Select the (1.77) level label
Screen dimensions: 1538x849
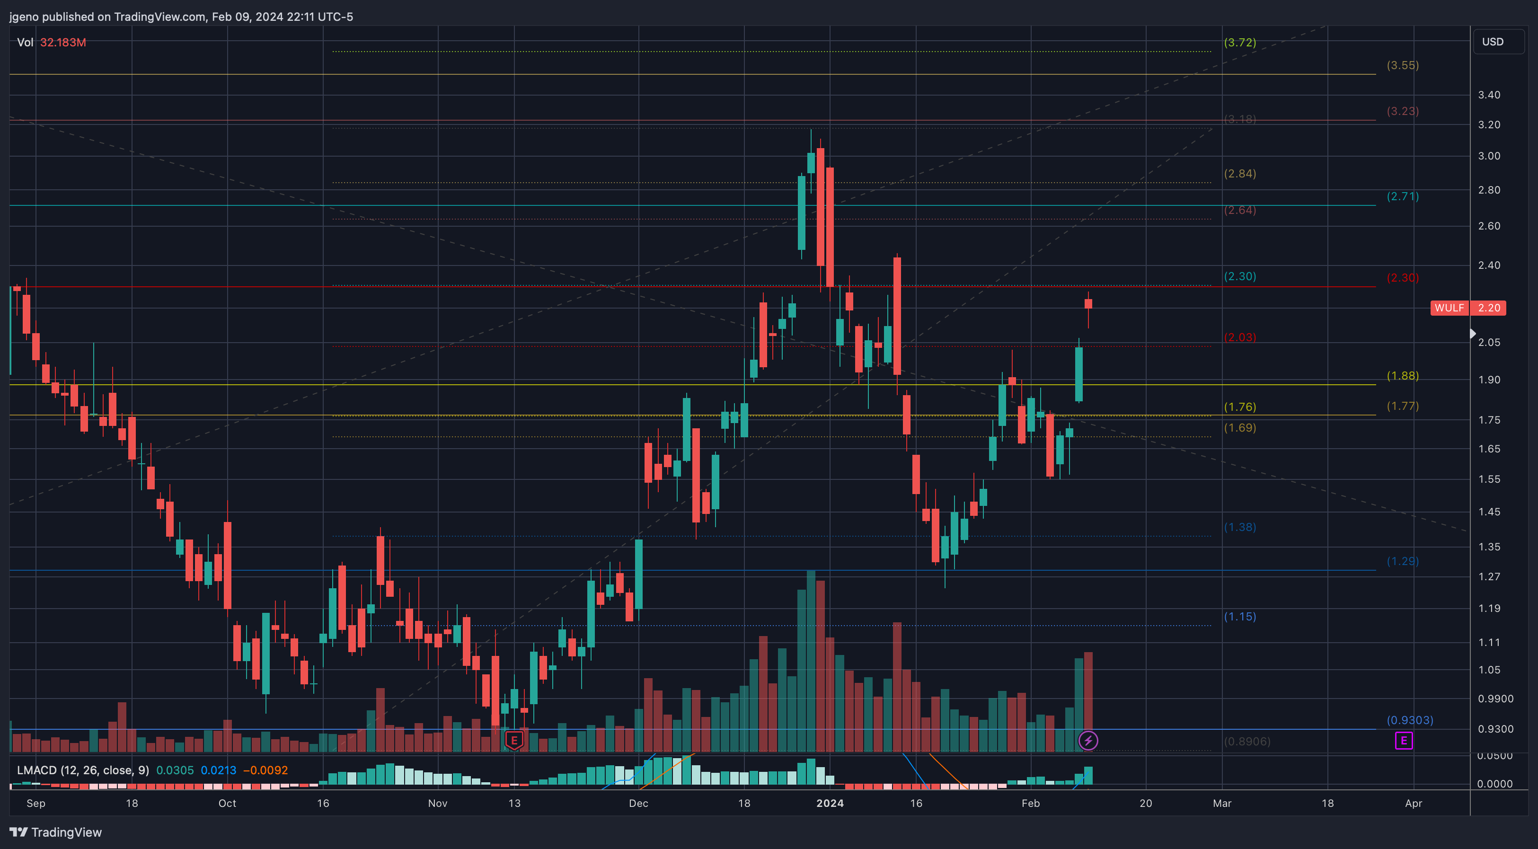pyautogui.click(x=1403, y=406)
